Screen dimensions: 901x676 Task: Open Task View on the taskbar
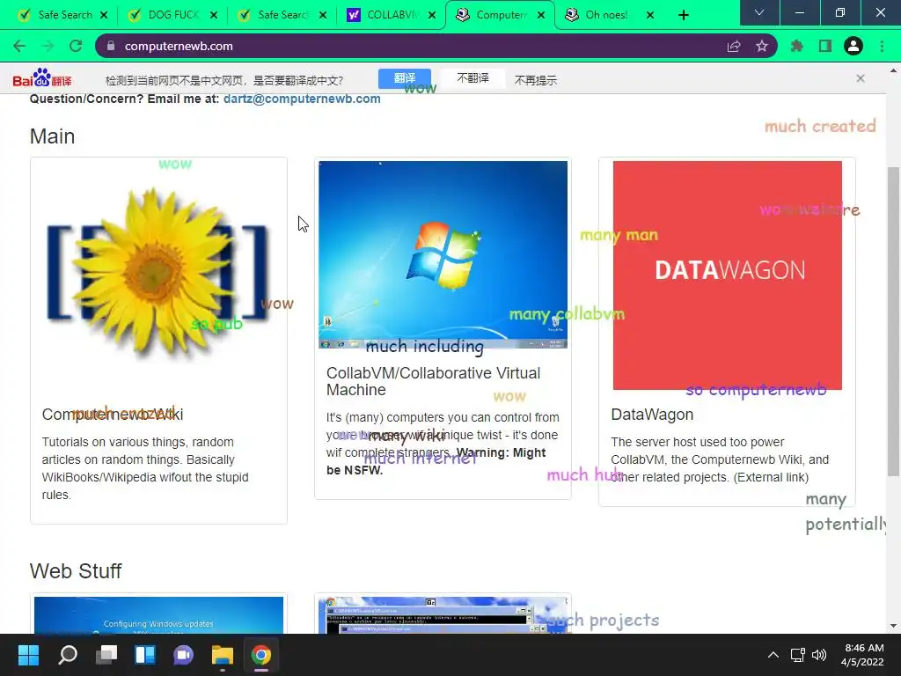pyautogui.click(x=106, y=655)
